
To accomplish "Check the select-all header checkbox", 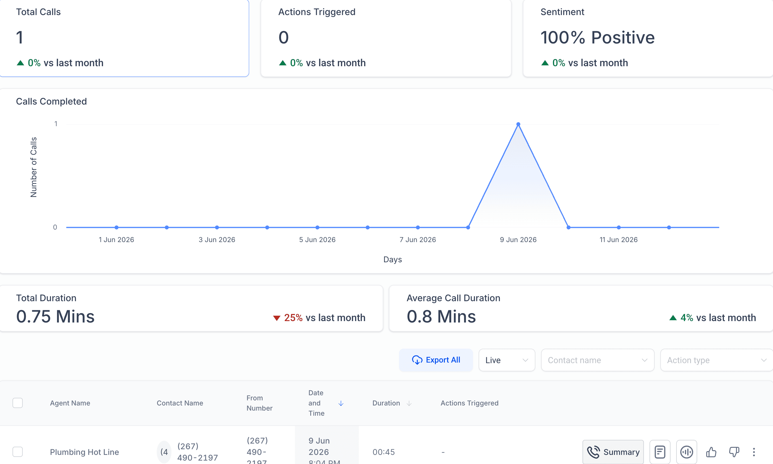I will pos(18,403).
